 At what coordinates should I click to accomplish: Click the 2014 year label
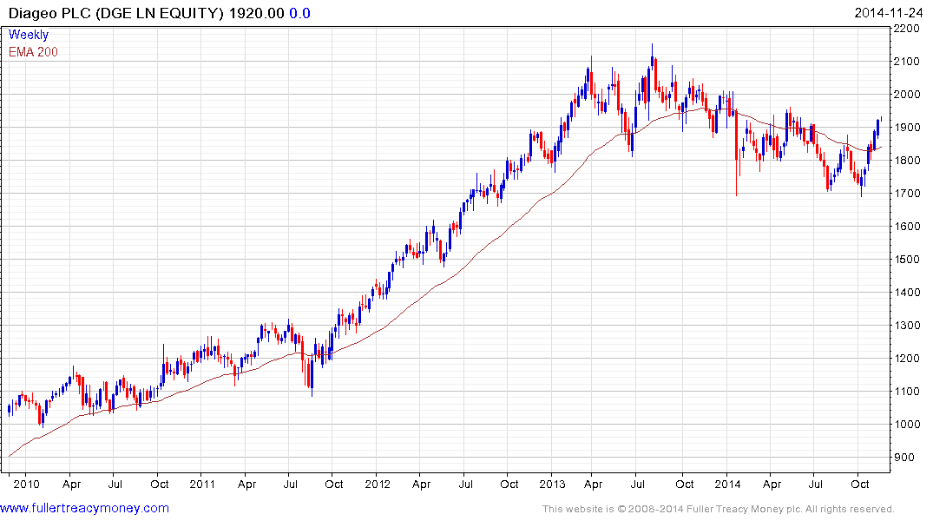point(727,484)
